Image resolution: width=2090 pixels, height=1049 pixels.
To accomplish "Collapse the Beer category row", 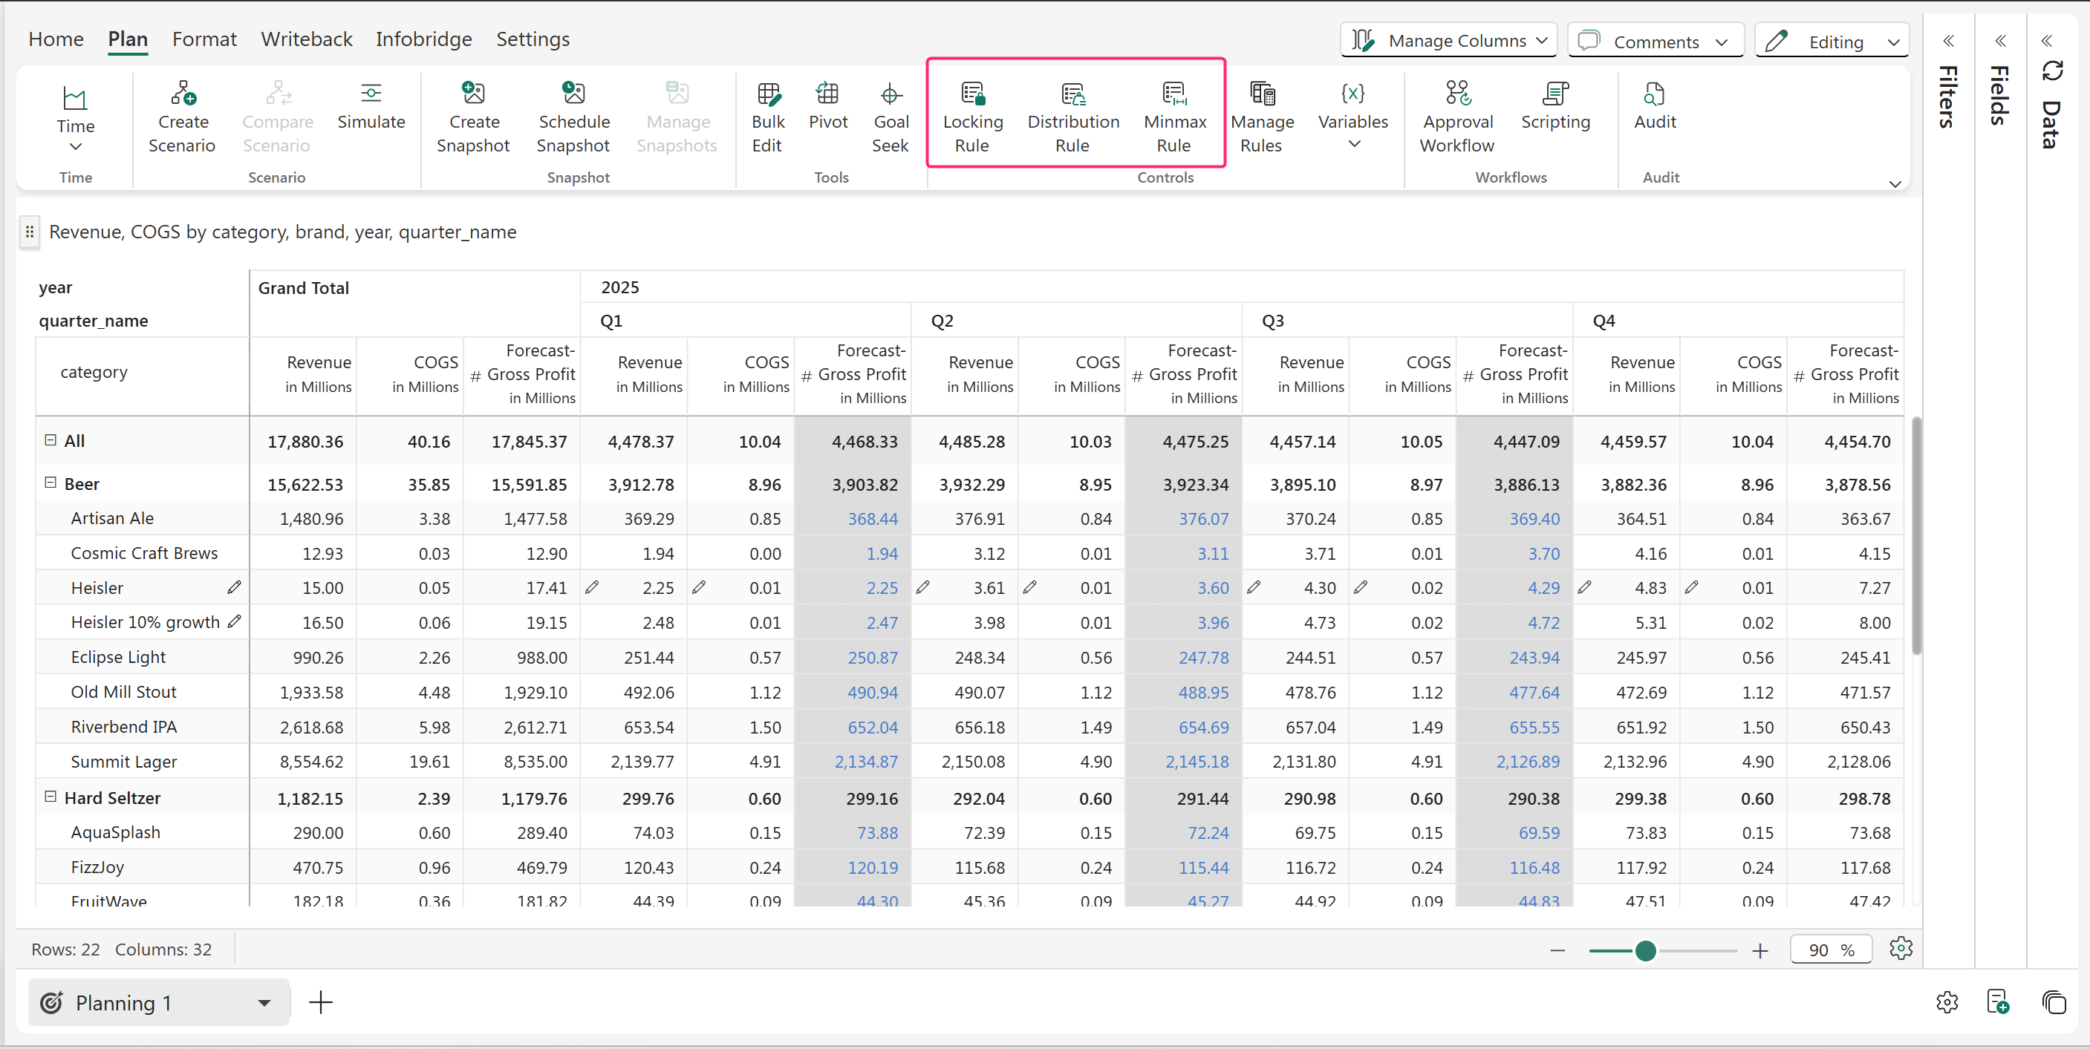I will (x=51, y=483).
